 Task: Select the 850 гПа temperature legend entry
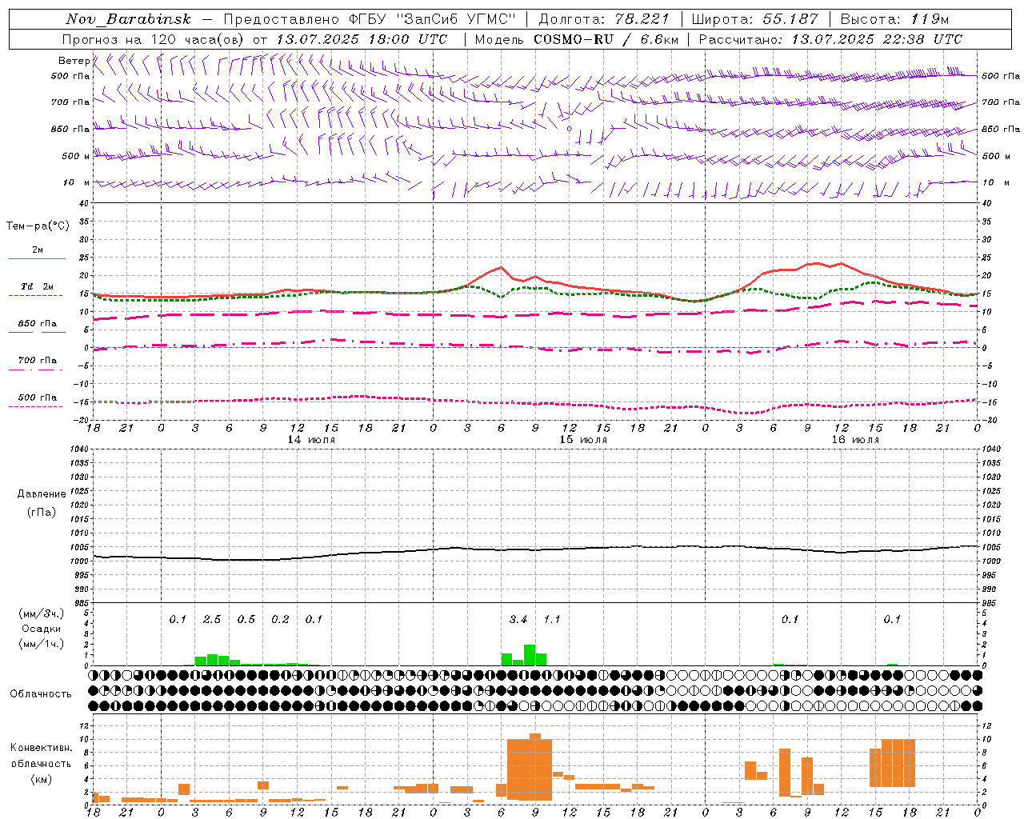coord(37,326)
